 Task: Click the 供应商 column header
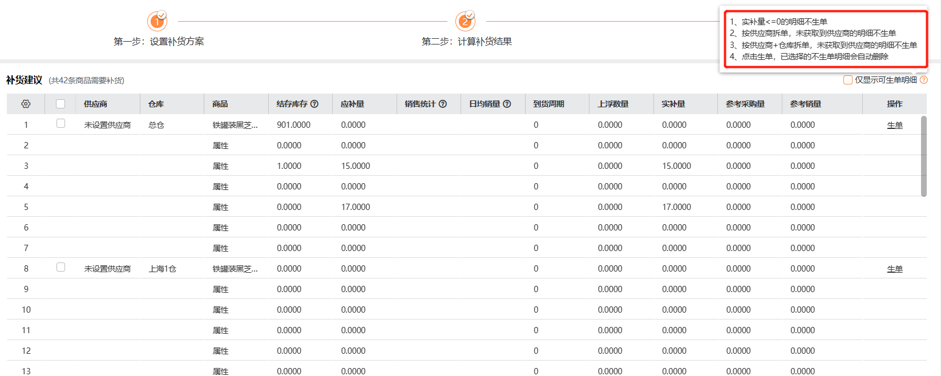pyautogui.click(x=95, y=104)
